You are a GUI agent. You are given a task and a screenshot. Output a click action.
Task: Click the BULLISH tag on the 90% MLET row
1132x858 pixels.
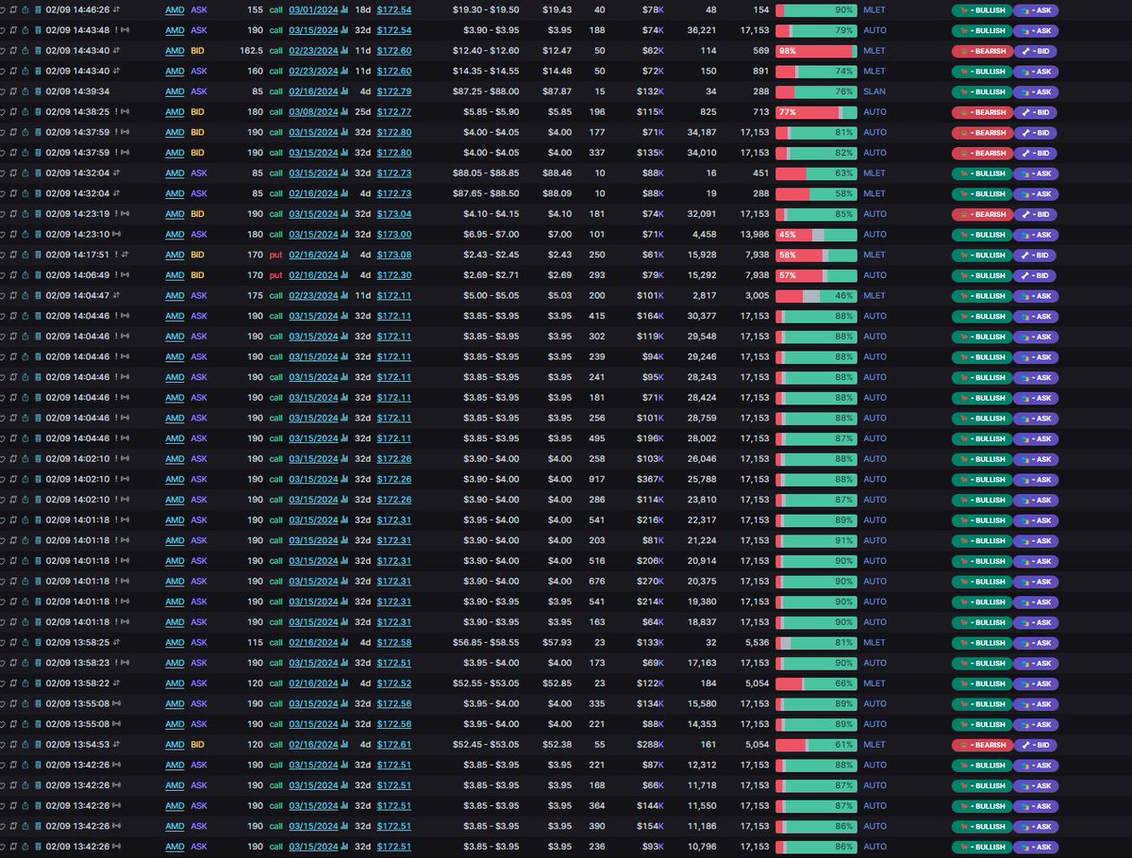coord(980,9)
